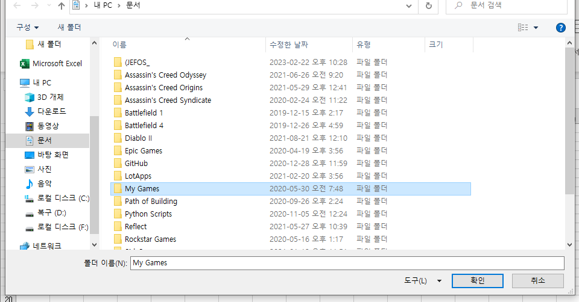Open 바탕 화면 in navigation pane

coord(47,155)
